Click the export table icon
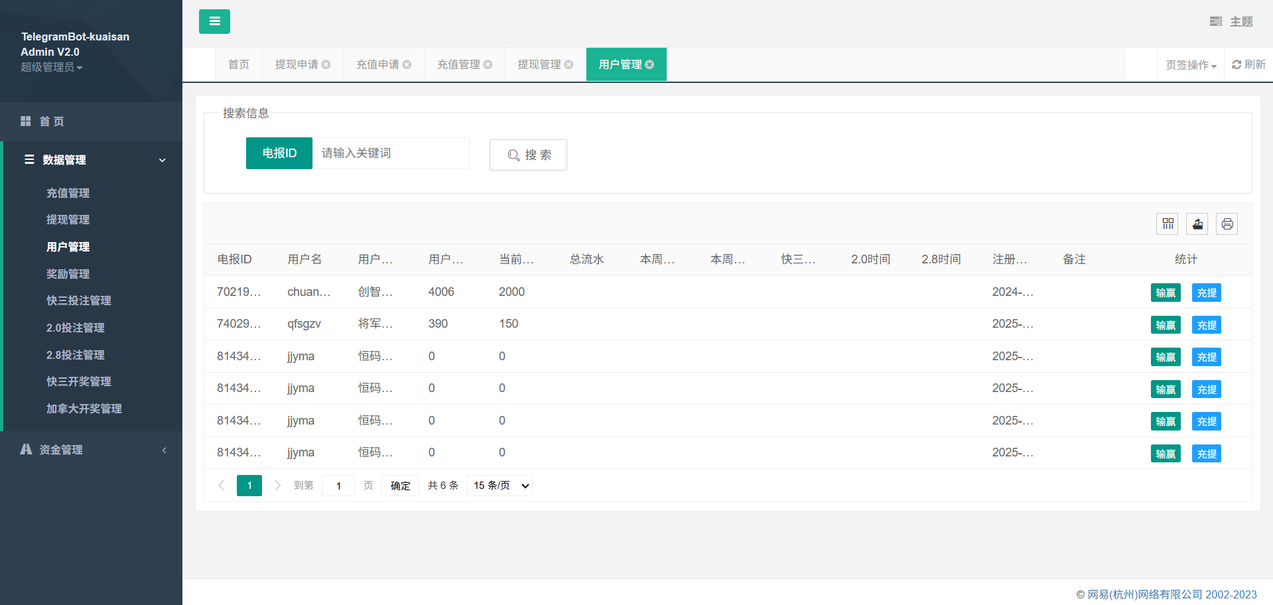Viewport: 1273px width, 605px height. point(1197,224)
